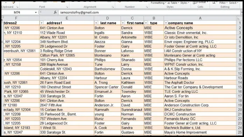Open the Clipboard group dialog launcher

[x=17, y=7]
